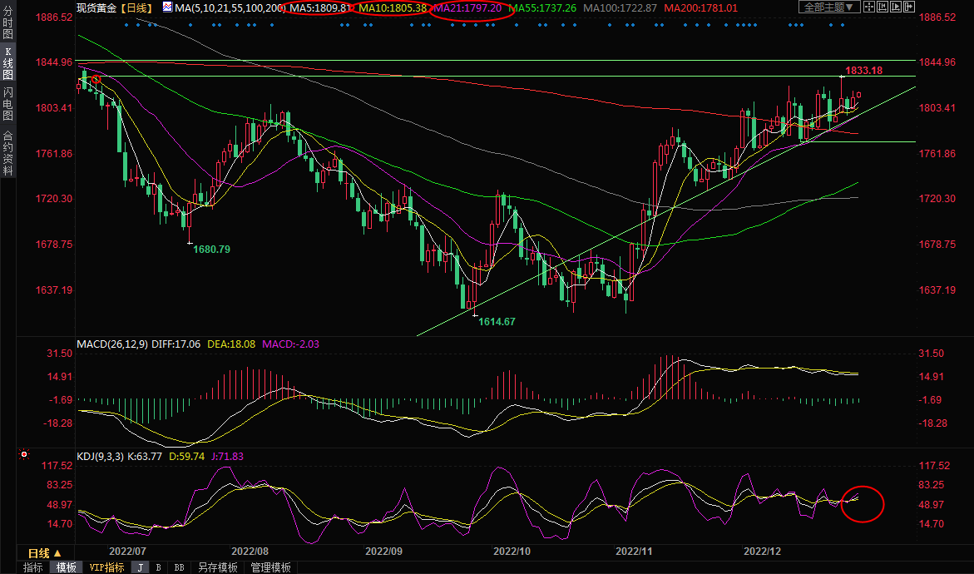Toggle the J template button
This screenshot has width=974, height=574.
141,567
